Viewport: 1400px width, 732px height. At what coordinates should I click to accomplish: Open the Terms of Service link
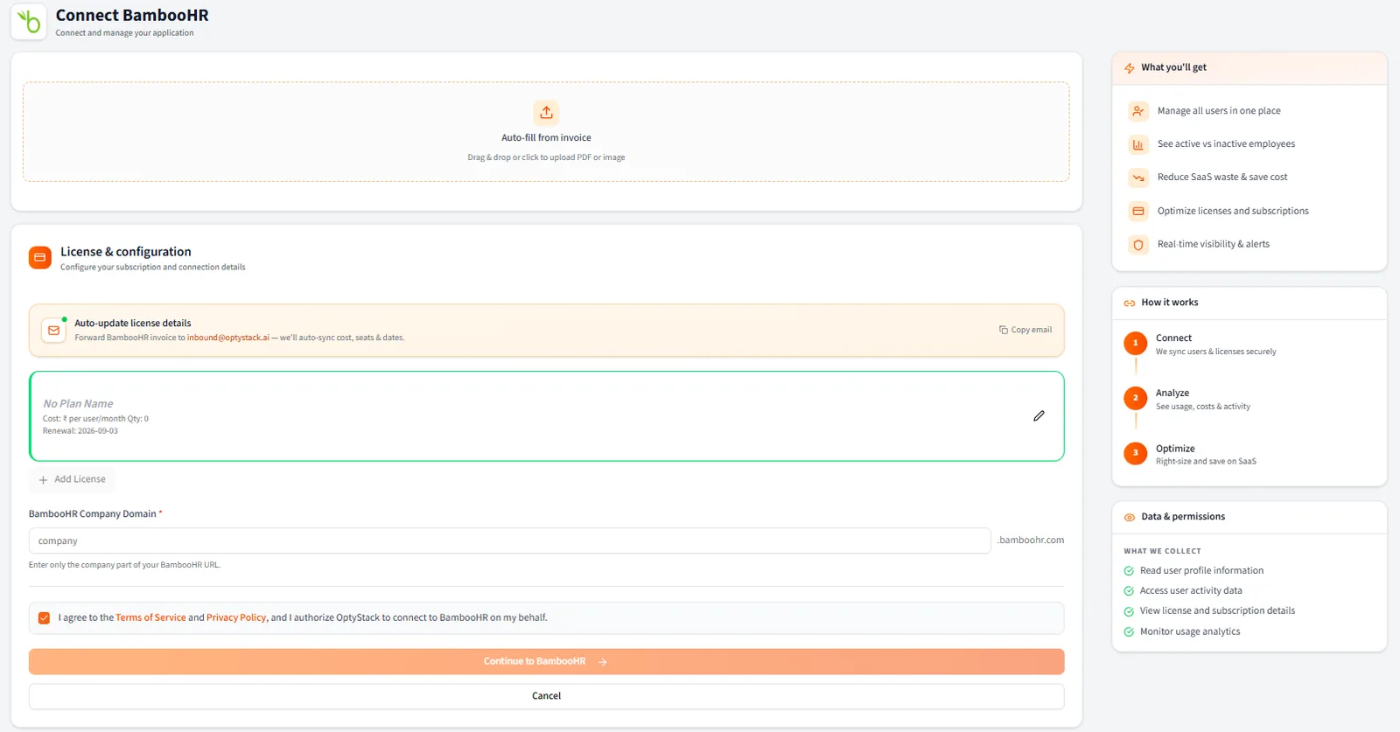click(150, 617)
